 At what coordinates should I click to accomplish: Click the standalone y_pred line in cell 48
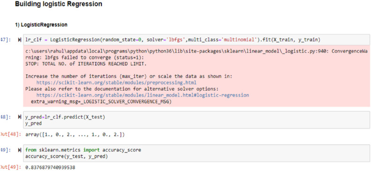33,123
